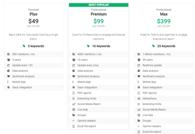
Task: Click the heart icon in the Plus plan
Action: point(8,76)
